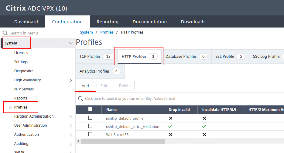Open Licenses in the System menu
The width and height of the screenshot is (284, 153).
tap(21, 53)
